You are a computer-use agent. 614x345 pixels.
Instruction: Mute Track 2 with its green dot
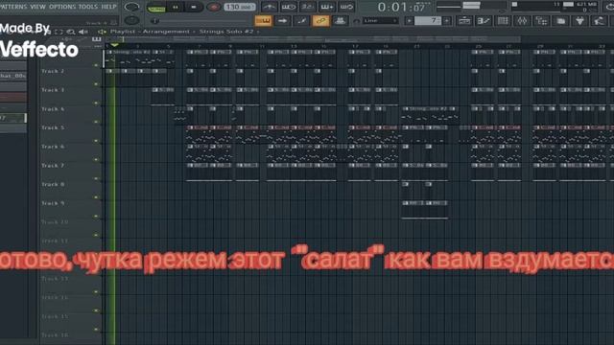[96, 83]
